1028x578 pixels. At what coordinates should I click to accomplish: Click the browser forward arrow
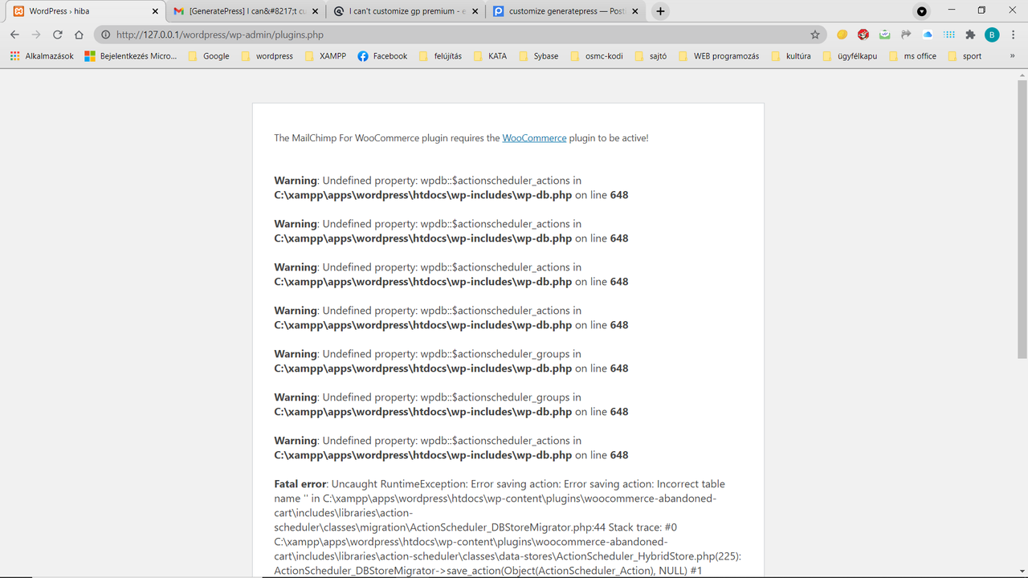coord(36,35)
